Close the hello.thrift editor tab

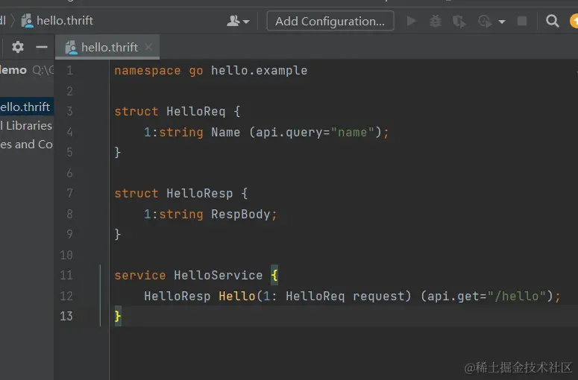(x=148, y=47)
